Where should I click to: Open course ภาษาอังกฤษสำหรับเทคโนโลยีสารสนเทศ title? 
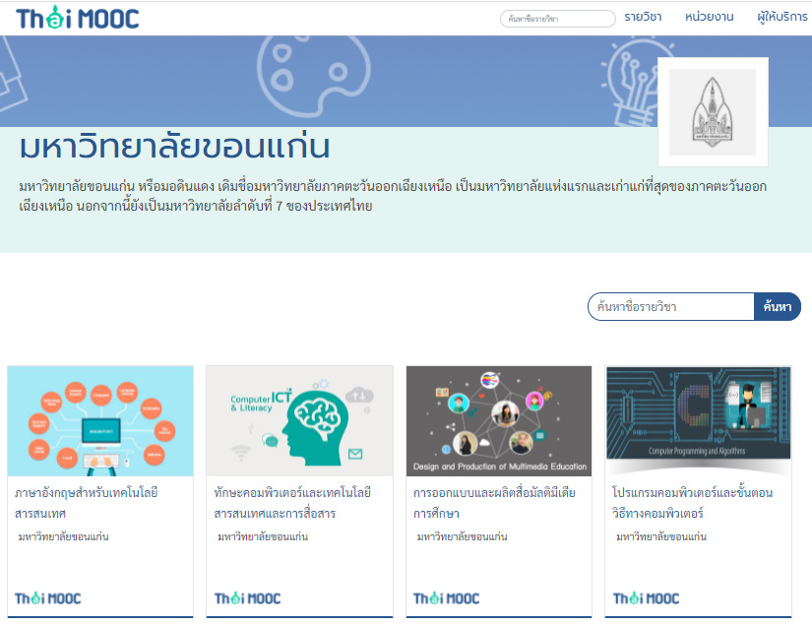tap(86, 503)
